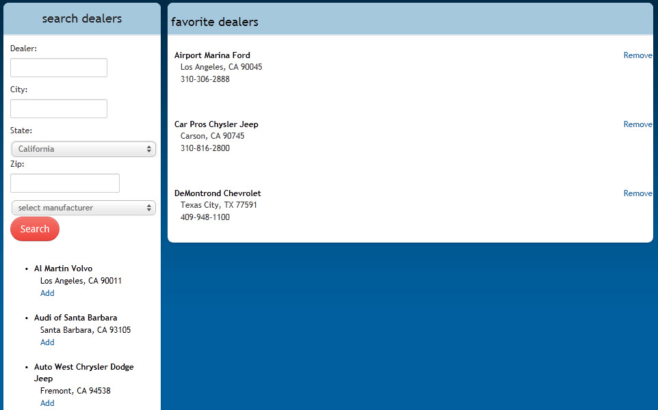The height and width of the screenshot is (410, 658).
Task: Click the favorite dealers panel heading
Action: (215, 22)
